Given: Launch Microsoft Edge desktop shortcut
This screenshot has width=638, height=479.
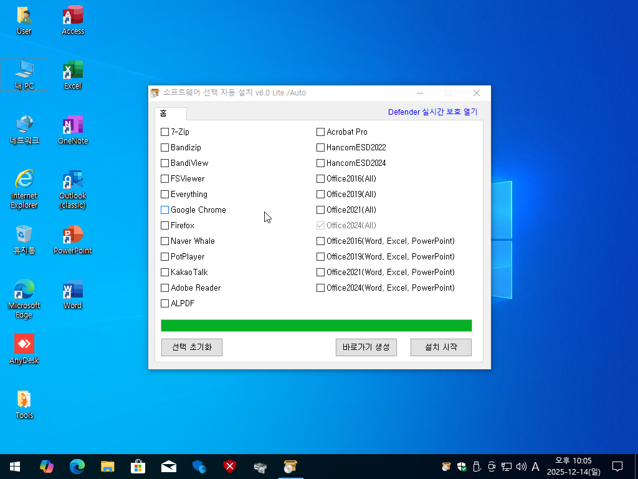Looking at the screenshot, I should [24, 299].
